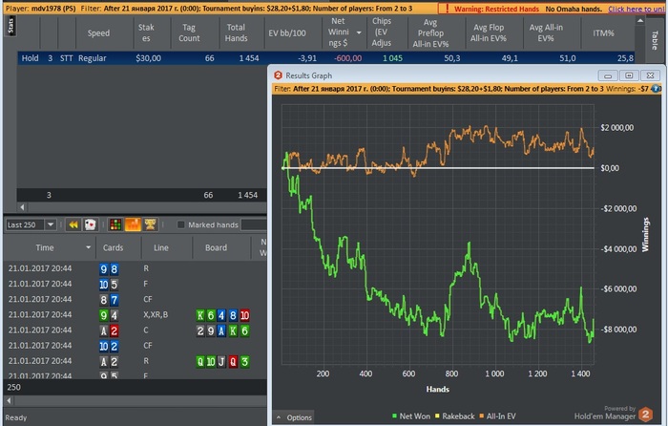Click the Results Graph window logo icon
Viewport: 668px width, 426px height.
(x=279, y=75)
